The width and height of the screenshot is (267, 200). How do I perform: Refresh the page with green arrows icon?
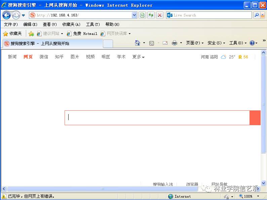tap(151, 15)
